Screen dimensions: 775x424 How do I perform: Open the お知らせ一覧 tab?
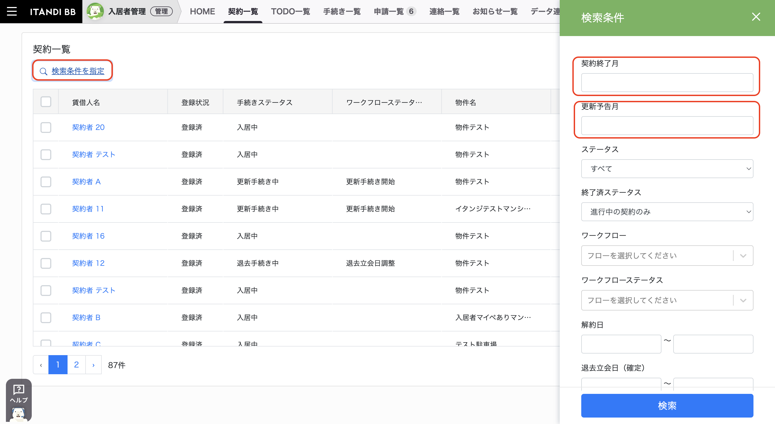point(495,11)
